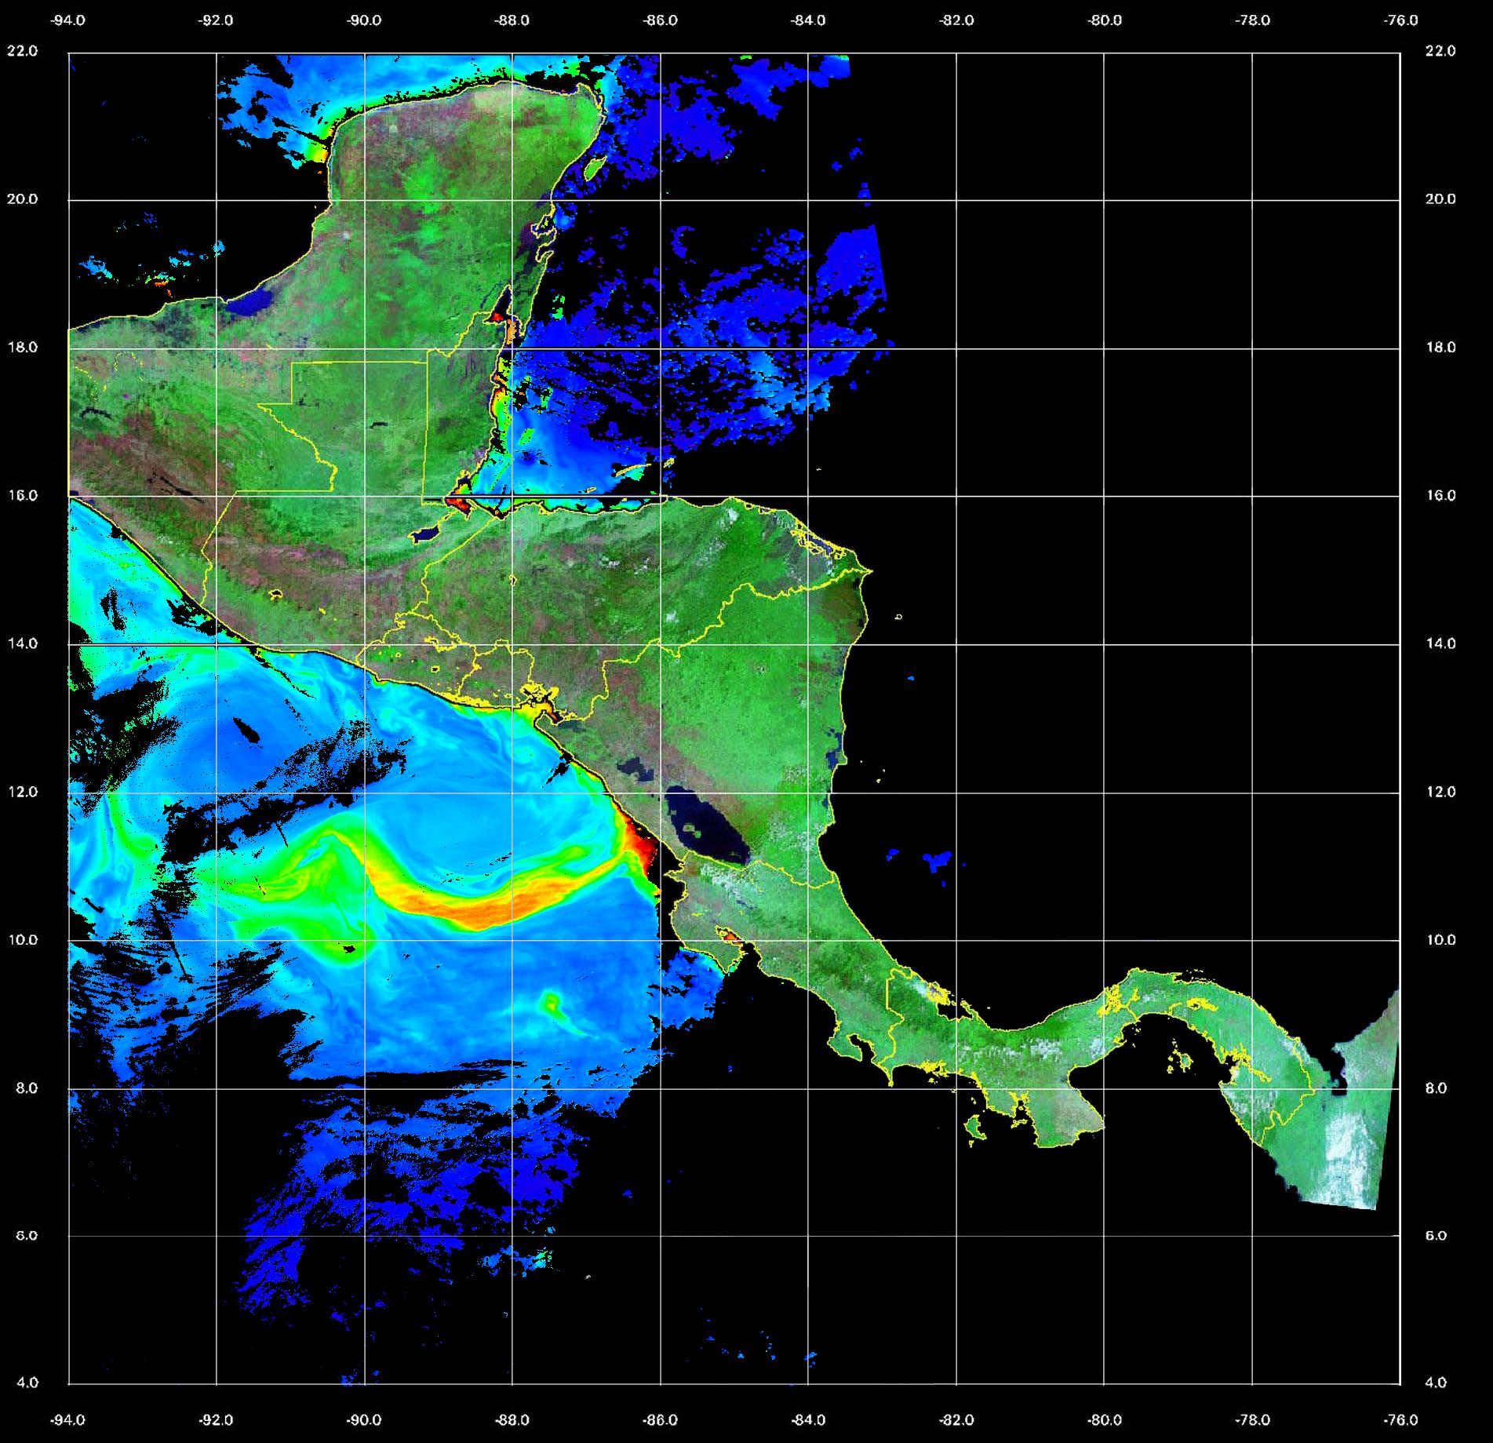The width and height of the screenshot is (1493, 1443).
Task: Click the 18.0 latitude label on right axis
Action: coord(1440,347)
